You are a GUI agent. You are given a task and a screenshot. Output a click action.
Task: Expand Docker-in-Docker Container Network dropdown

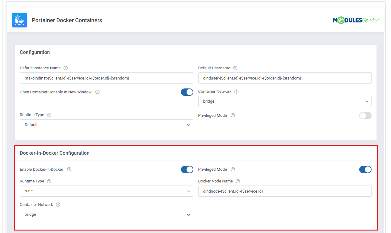pos(106,215)
